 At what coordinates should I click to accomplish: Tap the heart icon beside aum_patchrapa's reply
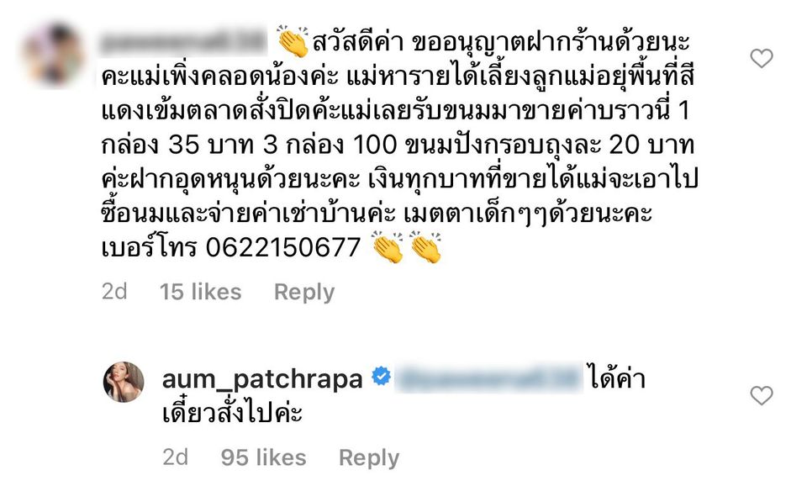click(762, 395)
